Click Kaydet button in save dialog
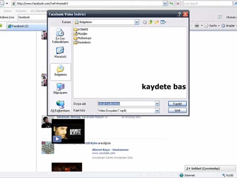This screenshot has height=178, width=237. tap(177, 104)
